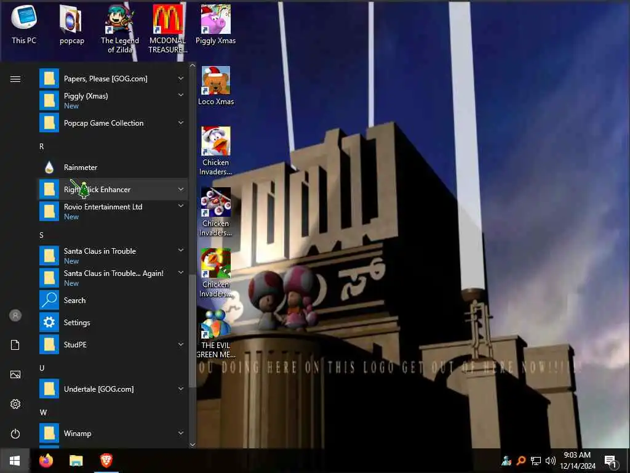The width and height of the screenshot is (630, 473).
Task: Open the user account icon in Start menu
Action: pos(15,315)
